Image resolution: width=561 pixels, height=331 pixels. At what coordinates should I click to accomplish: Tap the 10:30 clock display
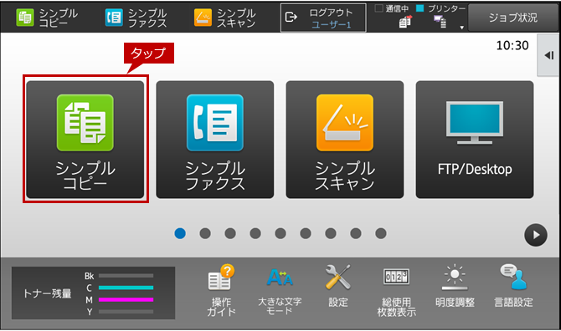(x=512, y=45)
